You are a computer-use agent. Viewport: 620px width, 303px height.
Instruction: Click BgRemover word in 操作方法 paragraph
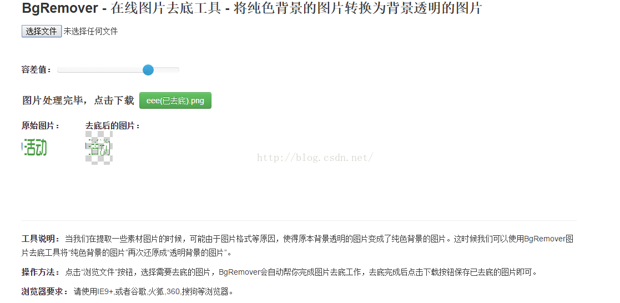coord(239,272)
